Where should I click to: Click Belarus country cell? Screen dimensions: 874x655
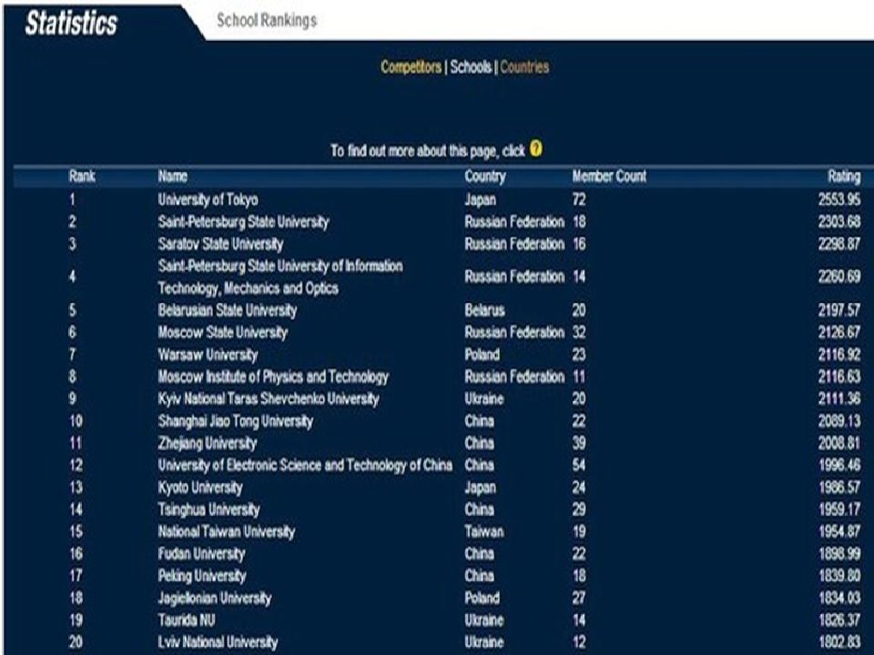click(x=484, y=310)
